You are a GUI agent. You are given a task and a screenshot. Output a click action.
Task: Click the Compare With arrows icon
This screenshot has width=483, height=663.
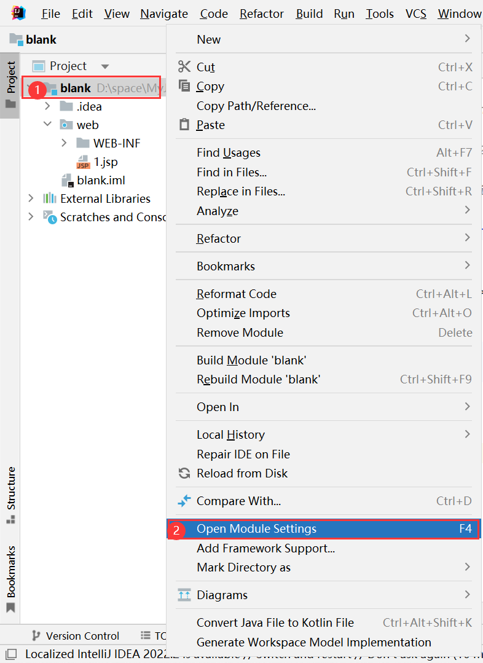184,501
